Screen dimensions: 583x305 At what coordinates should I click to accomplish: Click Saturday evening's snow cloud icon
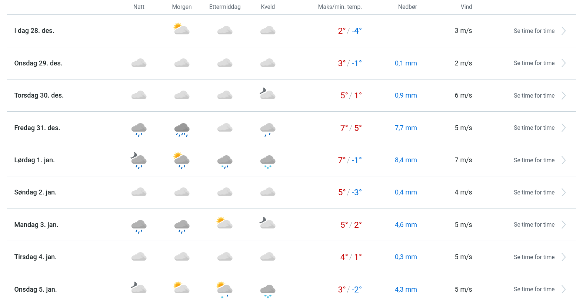(x=268, y=162)
